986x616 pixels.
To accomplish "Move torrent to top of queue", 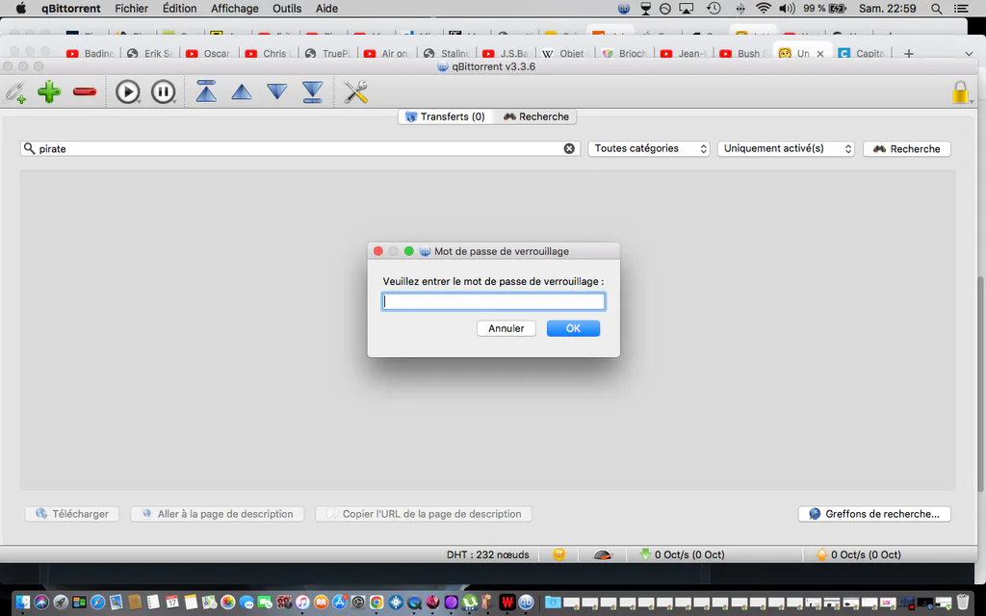I will click(206, 91).
